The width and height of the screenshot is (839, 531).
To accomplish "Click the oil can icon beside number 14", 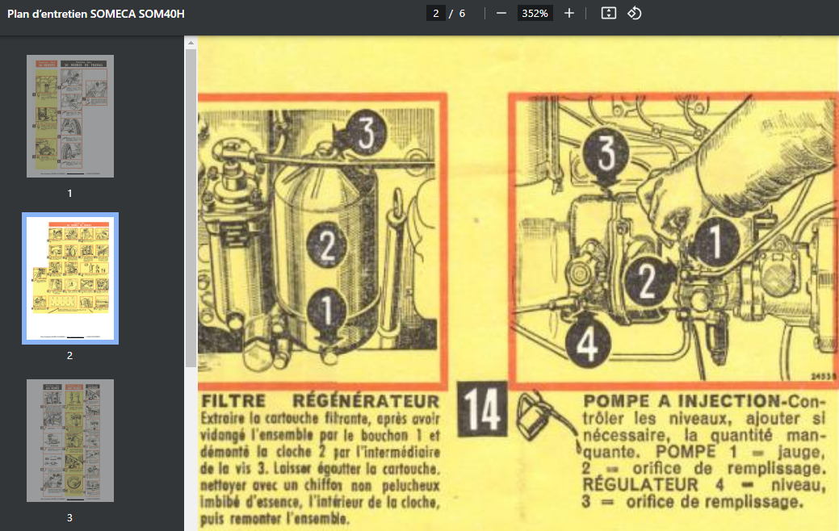I will 533,410.
